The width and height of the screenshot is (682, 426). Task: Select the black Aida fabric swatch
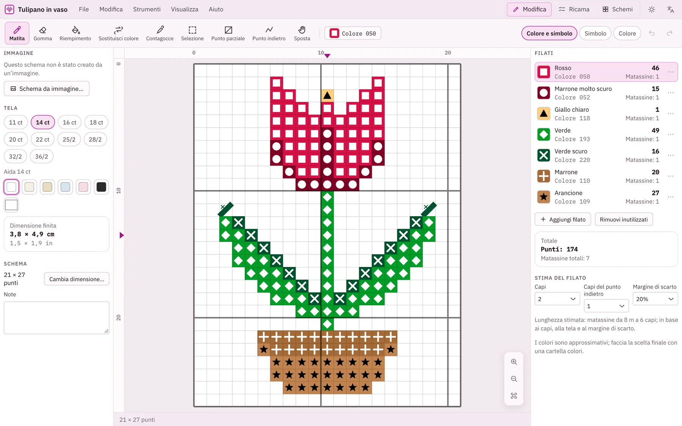[x=101, y=187]
